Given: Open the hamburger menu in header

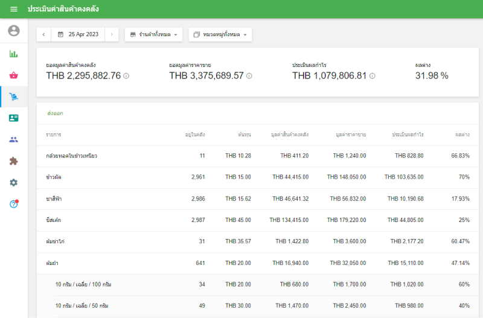Looking at the screenshot, I should click(13, 10).
